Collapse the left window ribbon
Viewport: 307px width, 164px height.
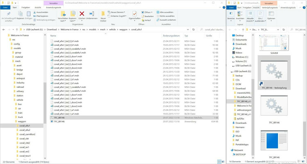(220, 7)
